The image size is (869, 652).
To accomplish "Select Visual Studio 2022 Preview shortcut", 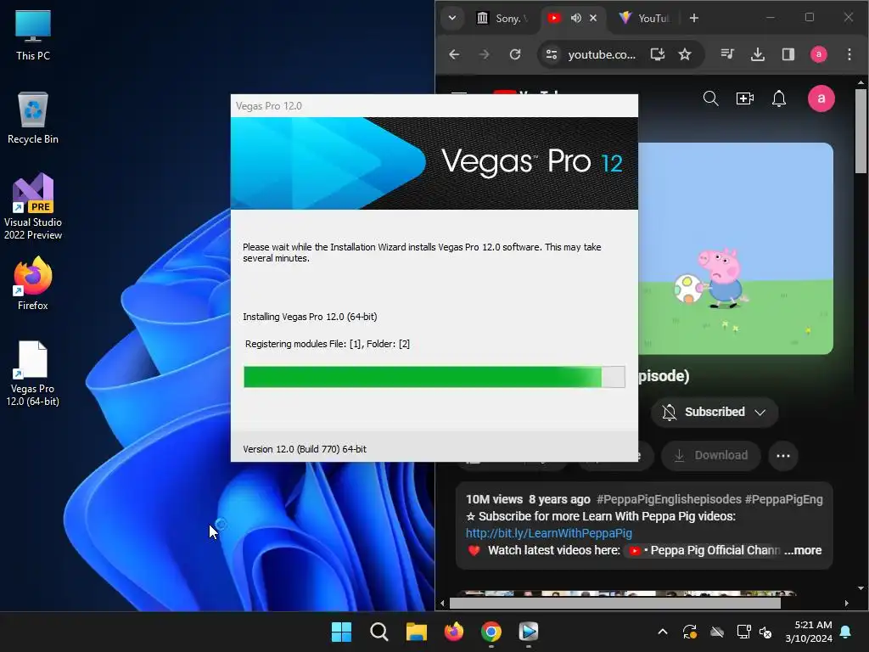I will point(33,207).
